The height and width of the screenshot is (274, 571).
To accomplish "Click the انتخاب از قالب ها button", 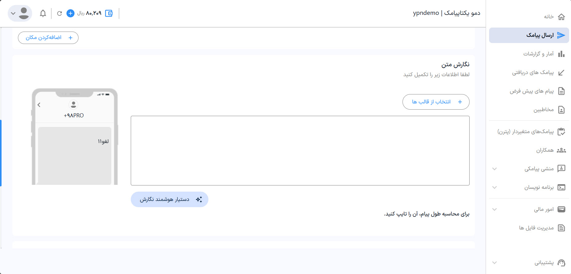I will (436, 102).
